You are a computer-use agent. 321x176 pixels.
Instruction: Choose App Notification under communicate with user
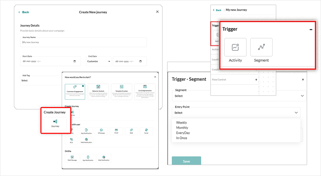coord(87,131)
